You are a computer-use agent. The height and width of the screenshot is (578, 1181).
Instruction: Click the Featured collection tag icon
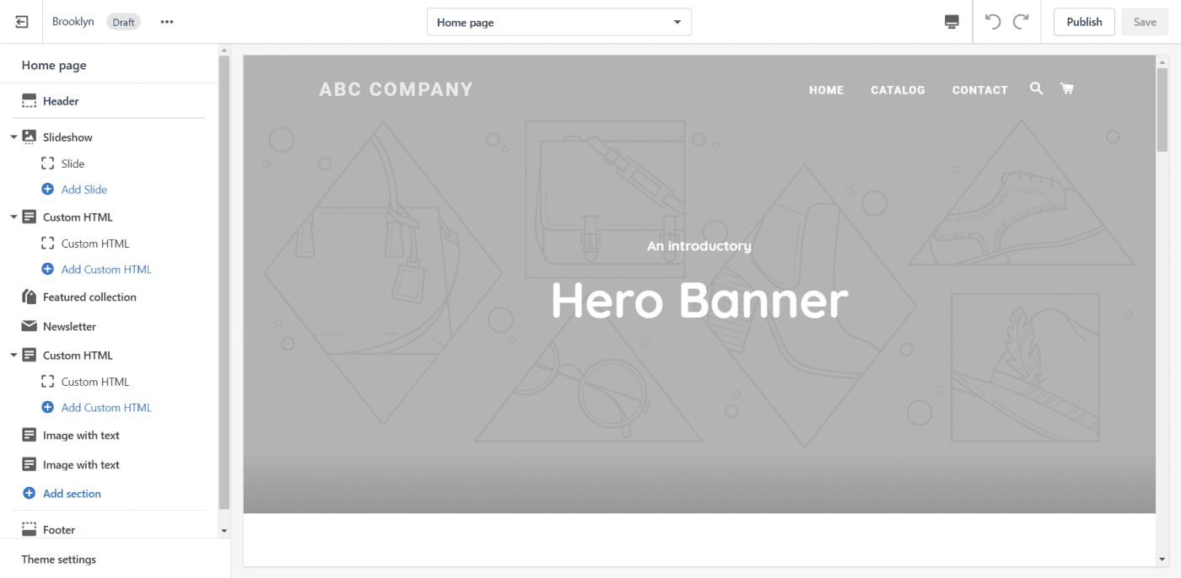pyautogui.click(x=29, y=297)
